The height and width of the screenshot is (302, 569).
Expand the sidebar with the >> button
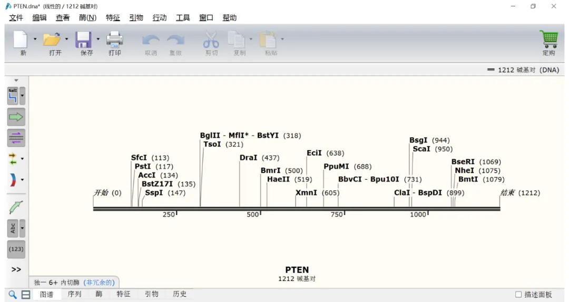[16, 269]
